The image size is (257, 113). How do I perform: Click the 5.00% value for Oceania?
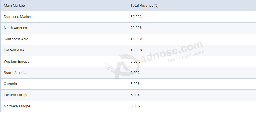135,84
